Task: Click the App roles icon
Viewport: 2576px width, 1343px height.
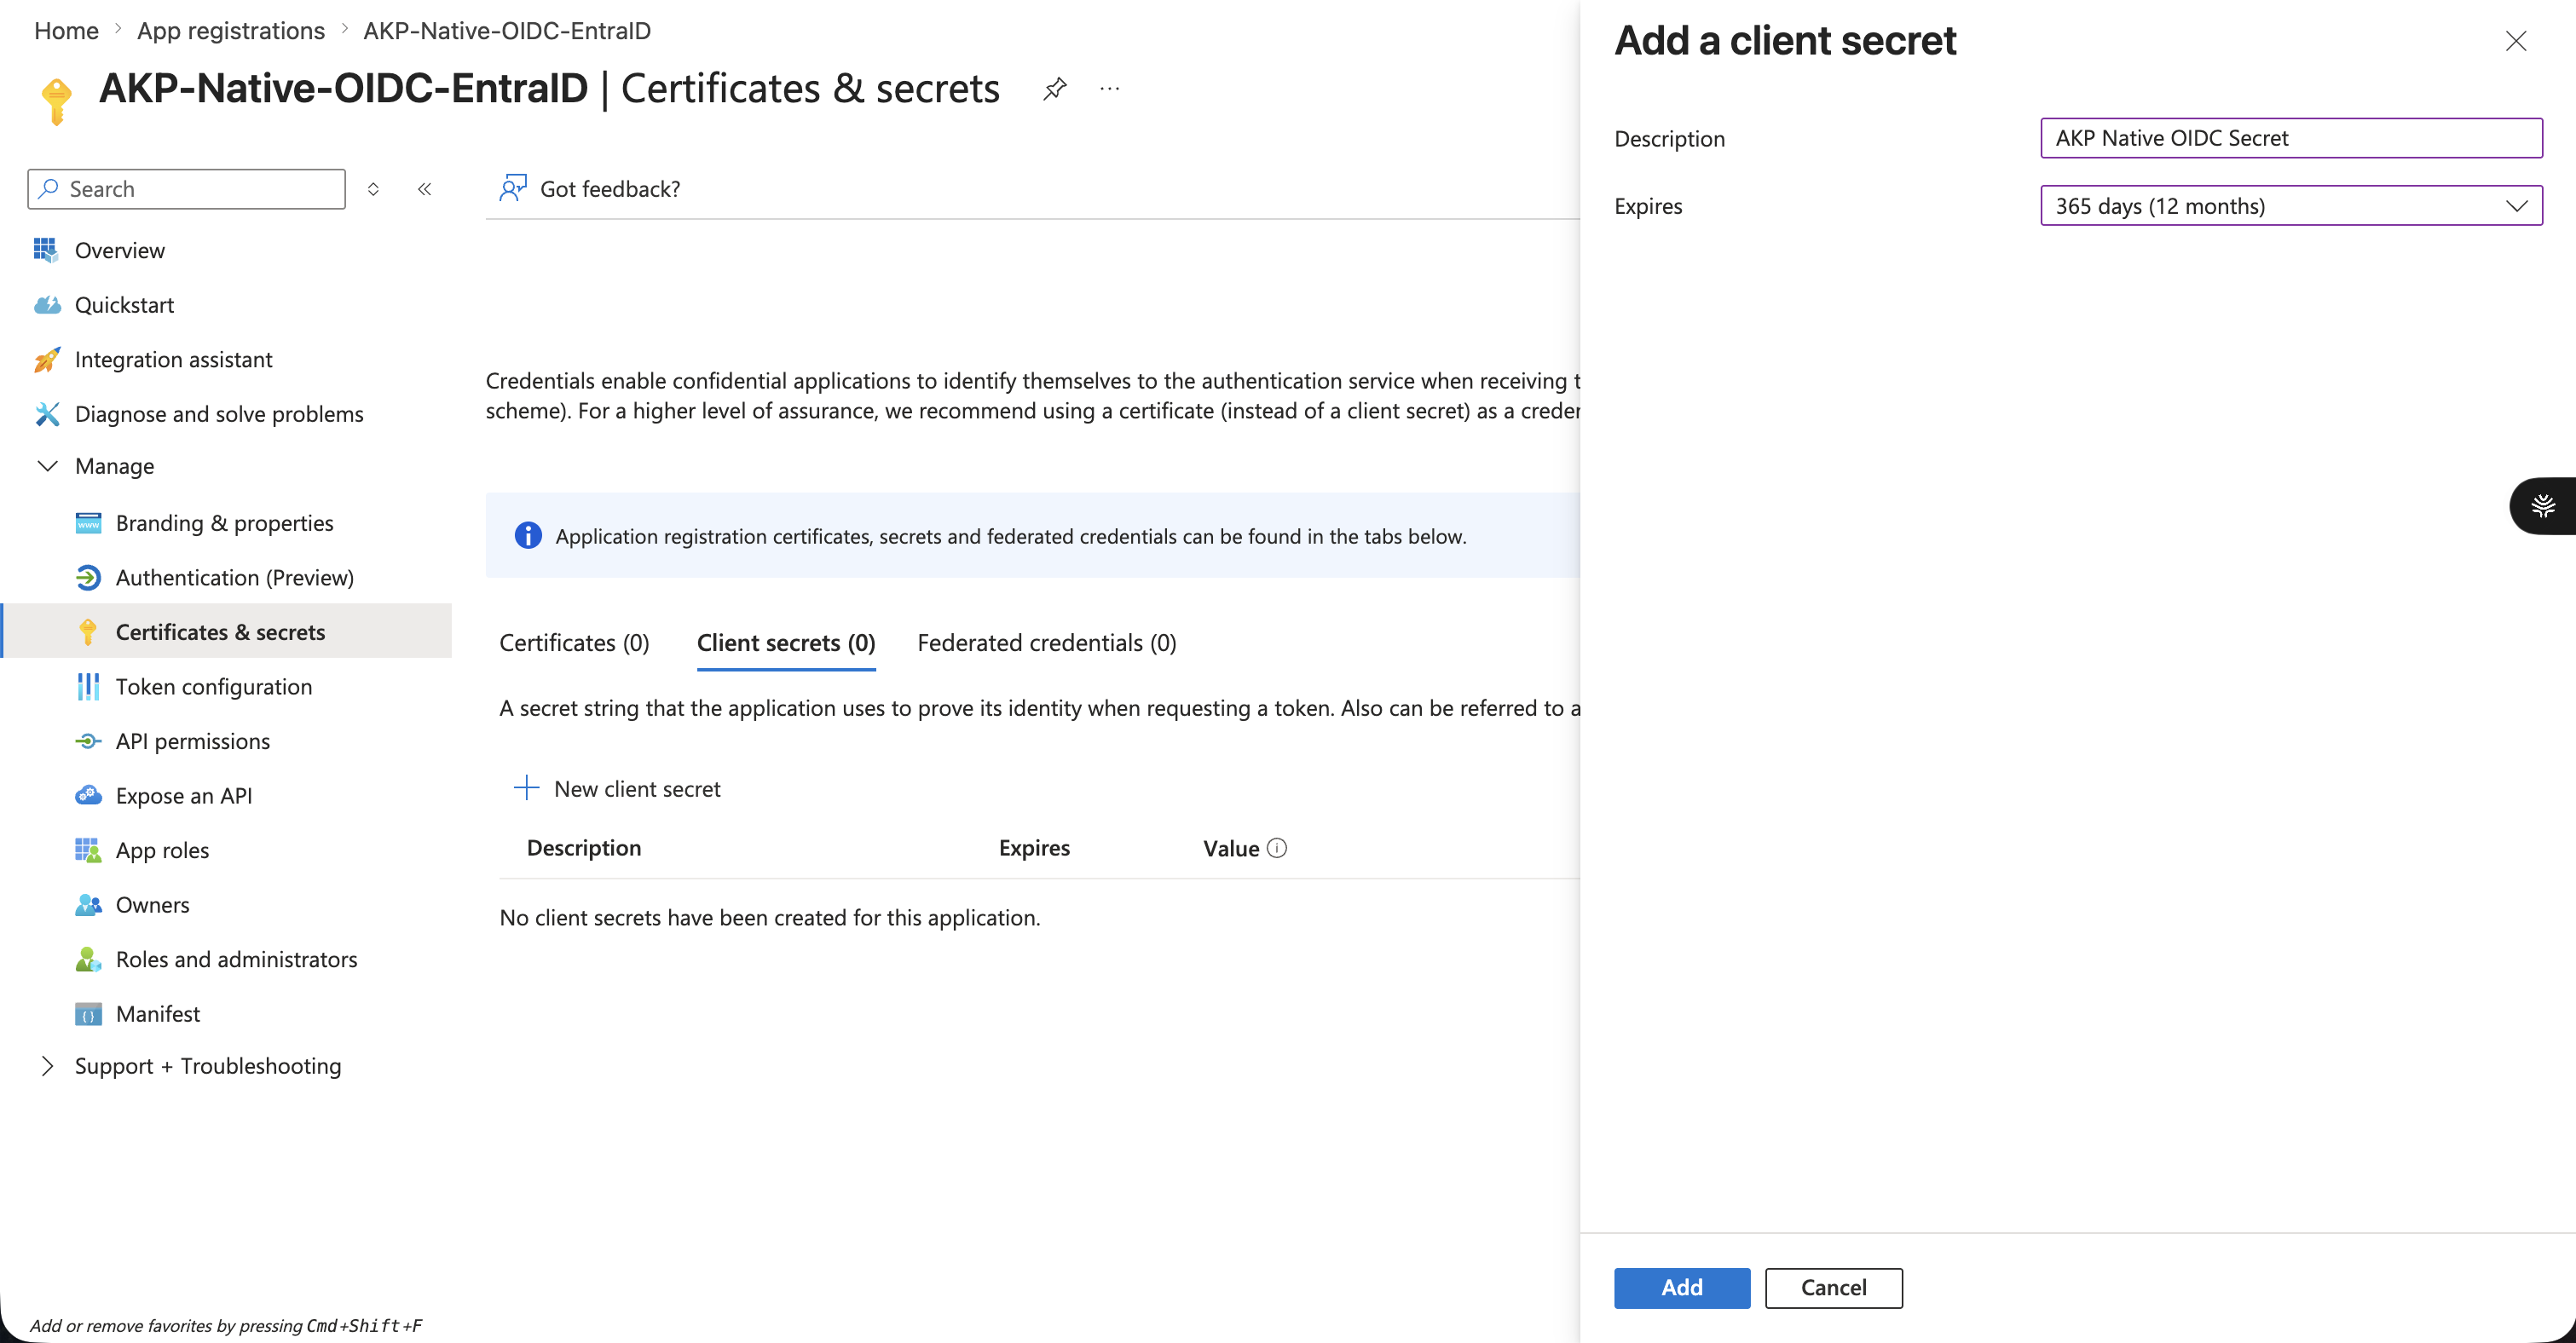Action: point(88,850)
